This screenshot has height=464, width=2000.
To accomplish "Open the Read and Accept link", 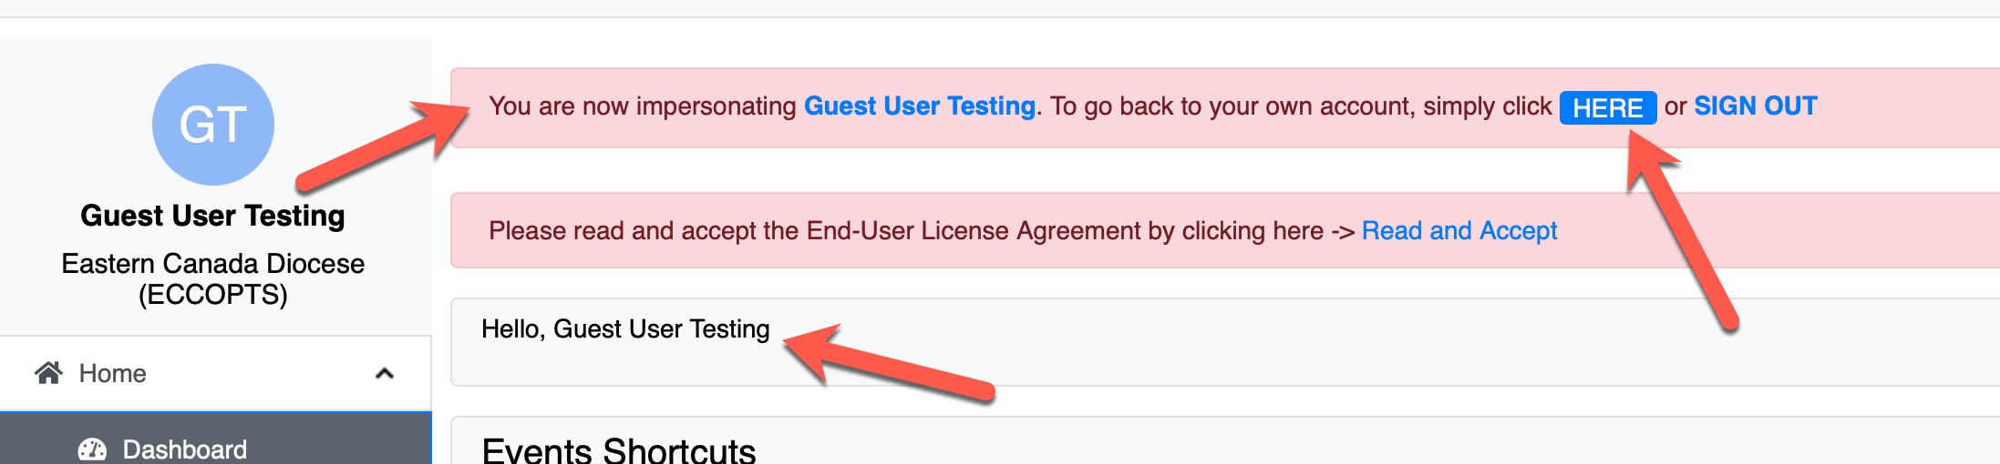I will pyautogui.click(x=1459, y=231).
